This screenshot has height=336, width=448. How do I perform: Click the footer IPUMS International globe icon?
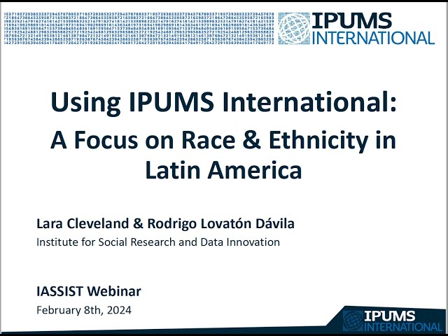pos(353,321)
